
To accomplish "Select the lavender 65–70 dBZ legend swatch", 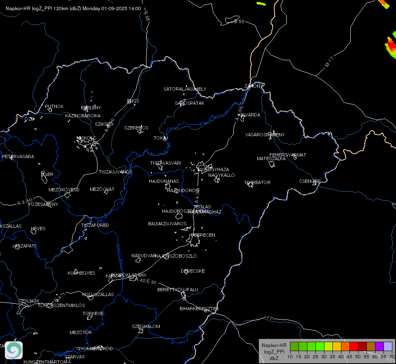I will [388, 347].
